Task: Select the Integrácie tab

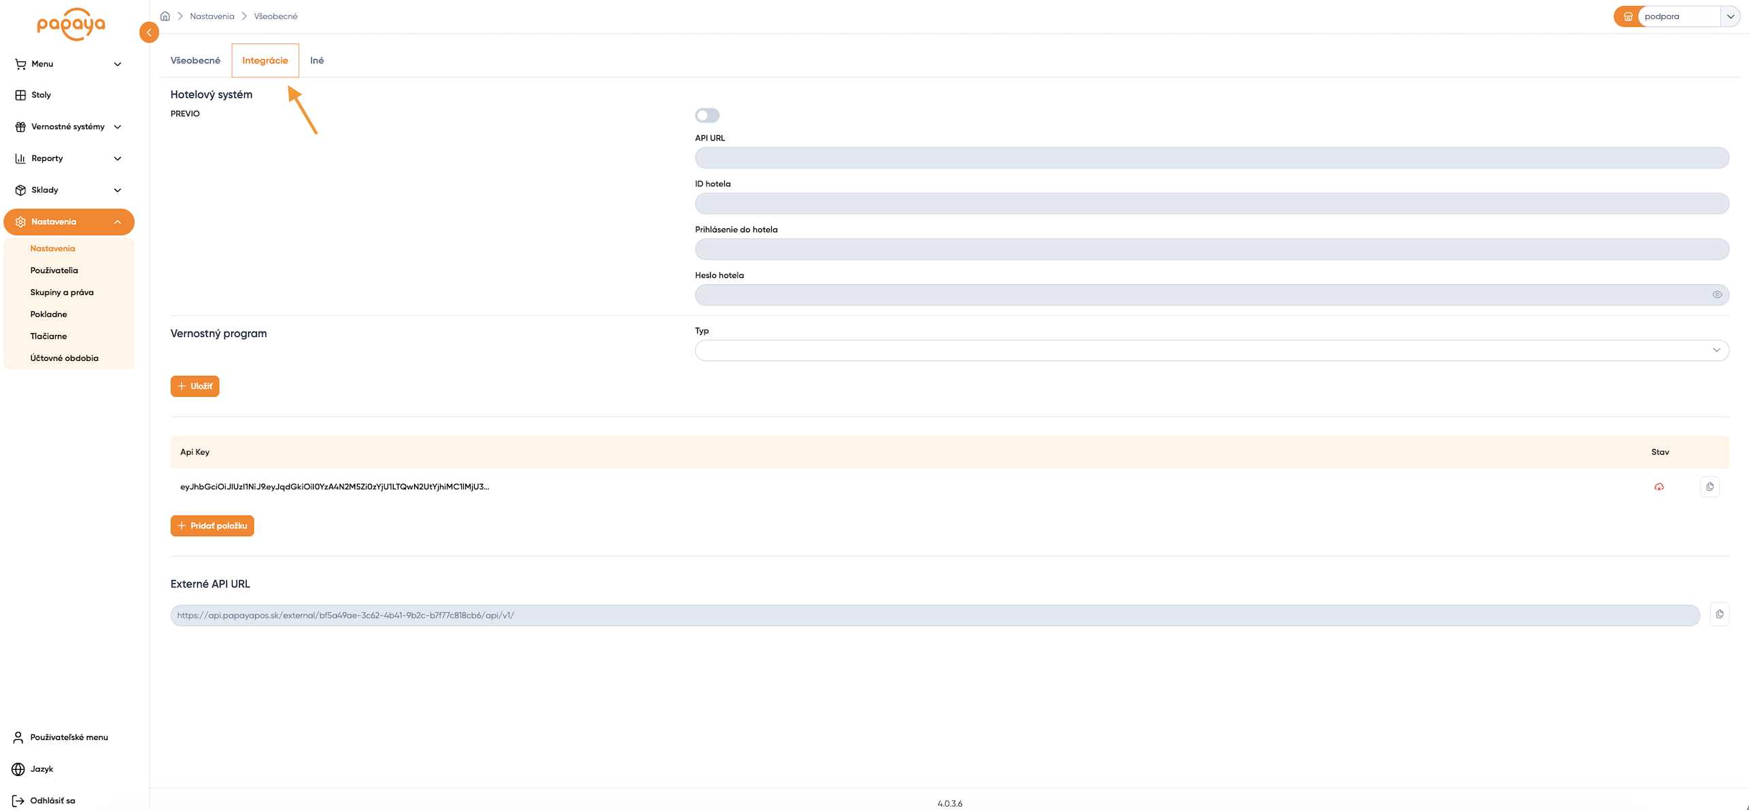Action: 265,60
